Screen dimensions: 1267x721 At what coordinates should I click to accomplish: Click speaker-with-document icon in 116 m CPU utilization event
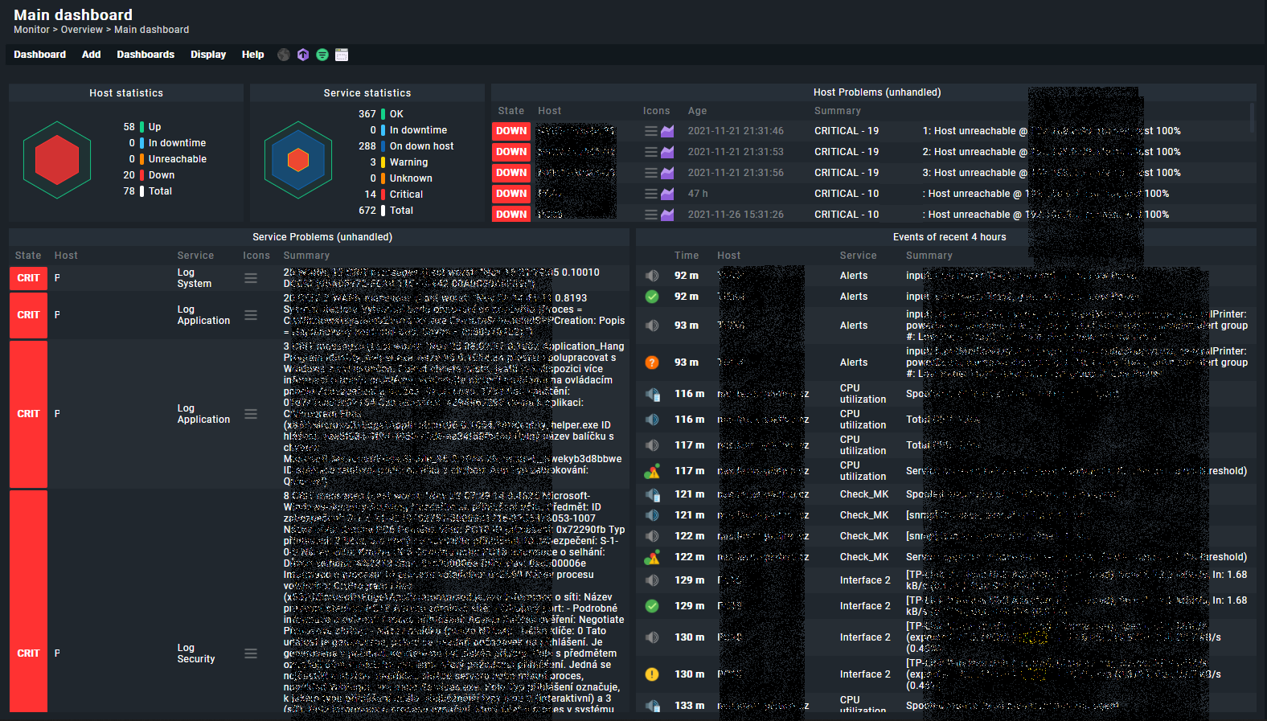coord(652,394)
